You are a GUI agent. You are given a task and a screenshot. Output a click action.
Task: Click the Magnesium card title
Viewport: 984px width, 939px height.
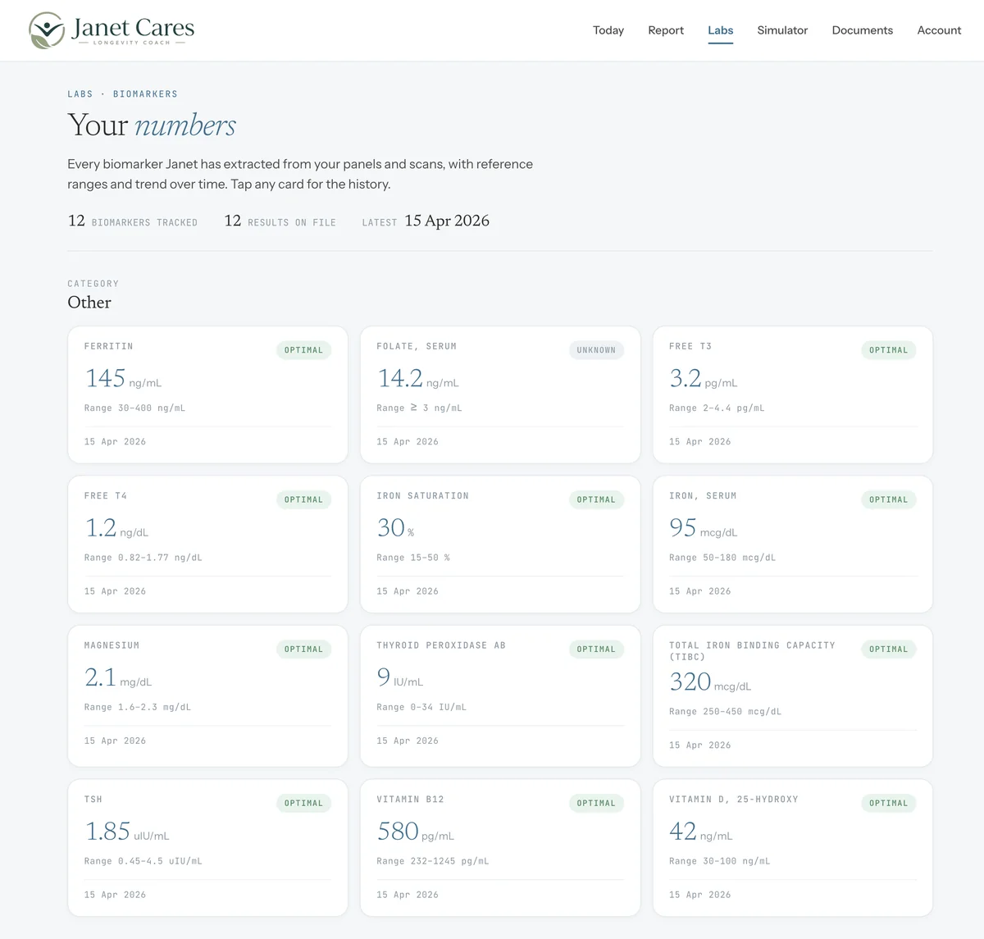pos(112,645)
